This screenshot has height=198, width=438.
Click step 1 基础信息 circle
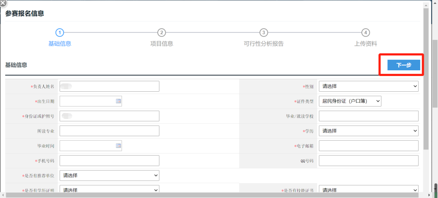[x=60, y=33]
